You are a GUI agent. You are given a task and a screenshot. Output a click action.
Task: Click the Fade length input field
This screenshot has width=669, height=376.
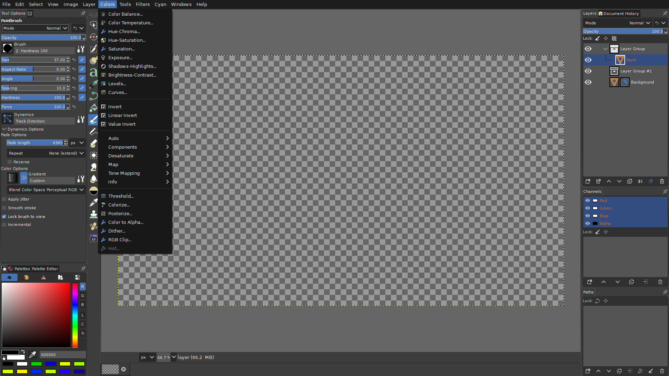point(35,143)
